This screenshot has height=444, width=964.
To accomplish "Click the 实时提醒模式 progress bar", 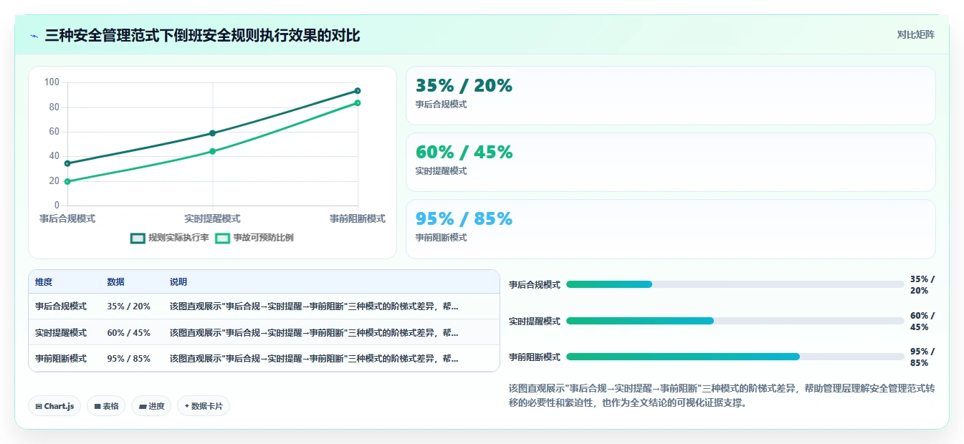I will tap(735, 321).
